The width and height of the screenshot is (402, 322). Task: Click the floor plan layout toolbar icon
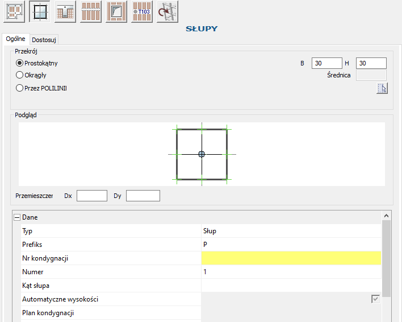coord(14,11)
